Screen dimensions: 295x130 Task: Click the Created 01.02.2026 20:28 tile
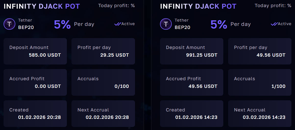click(x=35, y=113)
